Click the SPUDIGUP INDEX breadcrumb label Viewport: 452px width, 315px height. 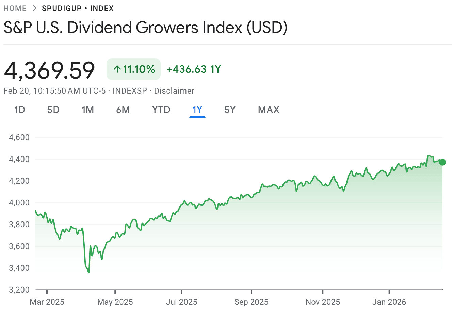pyautogui.click(x=78, y=8)
